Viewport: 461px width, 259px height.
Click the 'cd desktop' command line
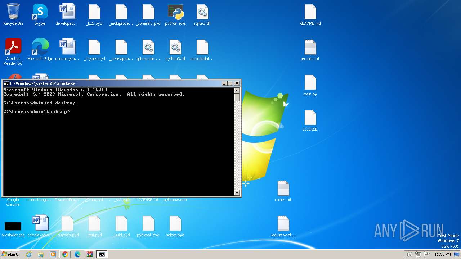[x=40, y=103]
